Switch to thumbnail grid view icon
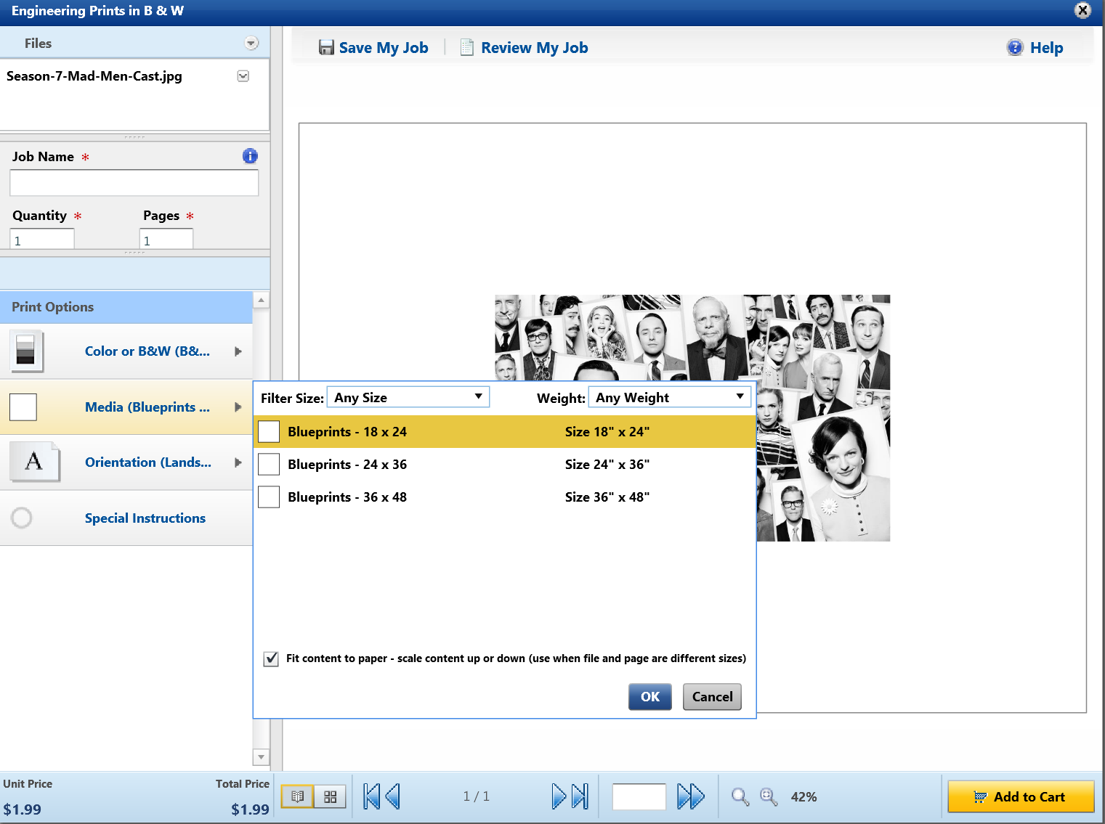The width and height of the screenshot is (1105, 824). pyautogui.click(x=330, y=796)
